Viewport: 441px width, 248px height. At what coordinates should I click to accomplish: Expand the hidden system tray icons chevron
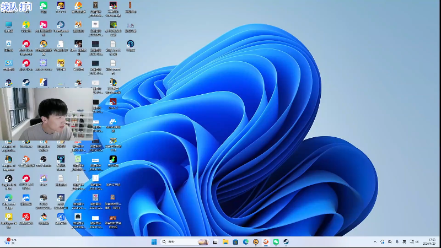tap(375, 242)
